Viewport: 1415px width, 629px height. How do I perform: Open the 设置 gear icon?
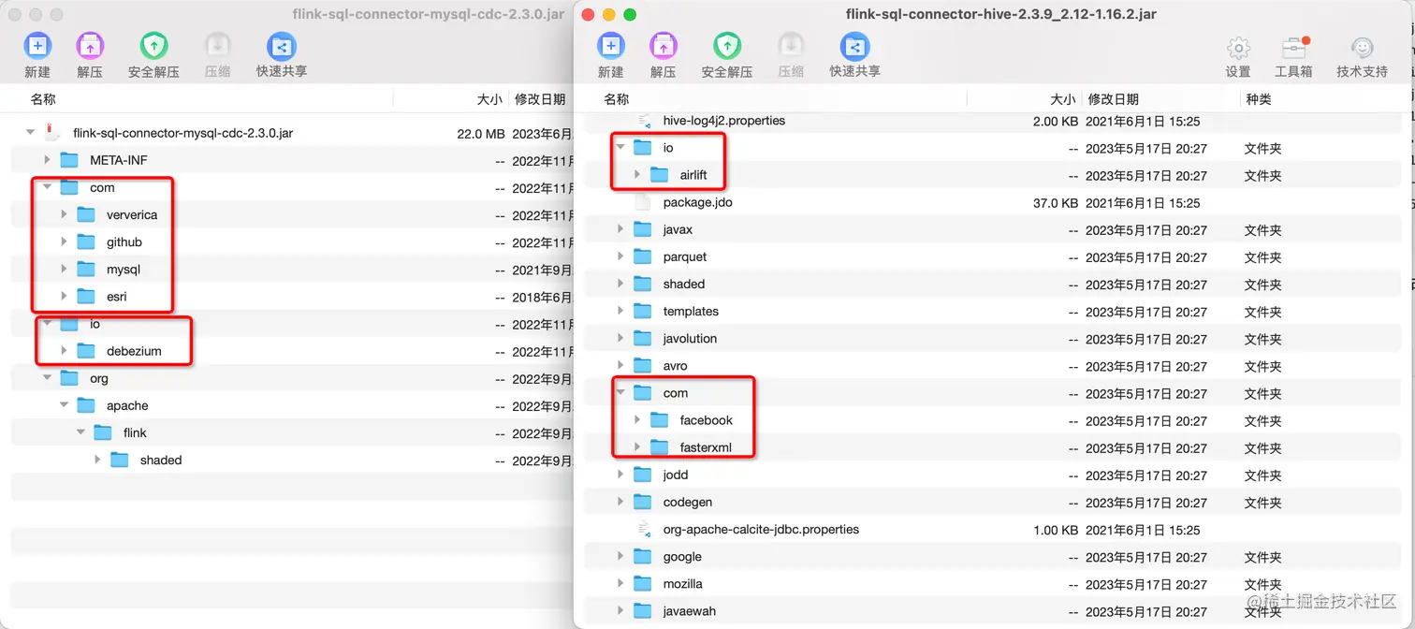[x=1237, y=47]
